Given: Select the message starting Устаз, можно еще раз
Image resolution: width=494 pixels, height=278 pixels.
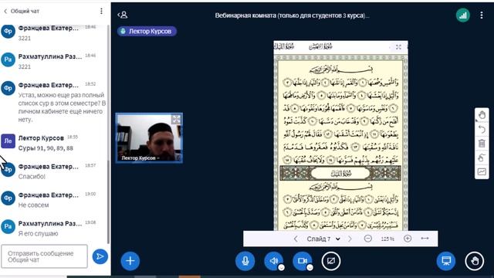Looking at the screenshot, I should pos(62,107).
